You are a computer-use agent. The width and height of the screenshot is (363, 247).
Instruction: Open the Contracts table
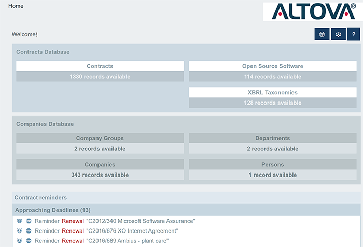100,66
